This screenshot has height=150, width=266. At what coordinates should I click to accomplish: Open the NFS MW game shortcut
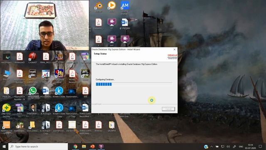coord(85,75)
